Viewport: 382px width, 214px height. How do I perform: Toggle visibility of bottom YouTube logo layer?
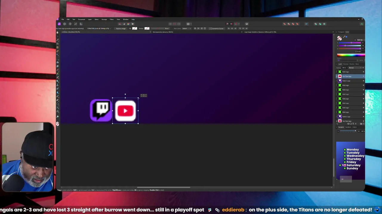363,121
